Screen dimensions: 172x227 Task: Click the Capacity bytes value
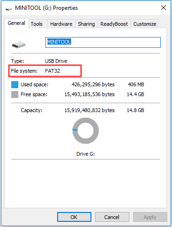pos(90,110)
